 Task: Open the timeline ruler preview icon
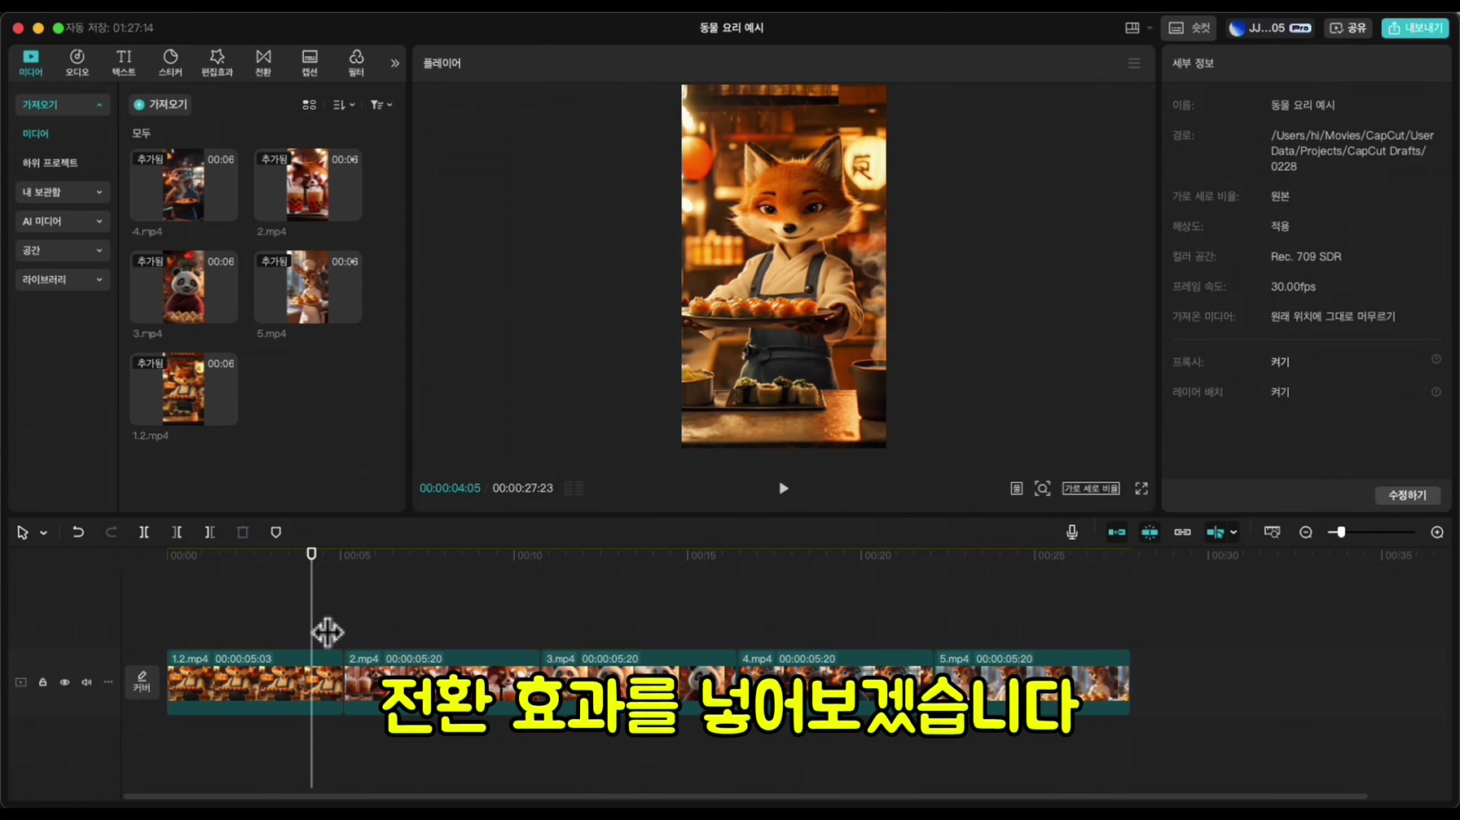click(x=1272, y=532)
